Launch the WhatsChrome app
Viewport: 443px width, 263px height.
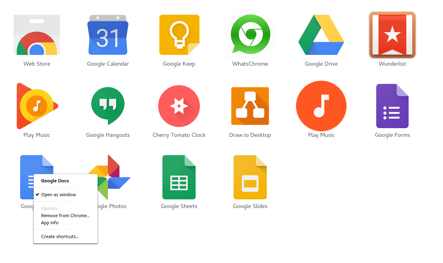point(250,35)
